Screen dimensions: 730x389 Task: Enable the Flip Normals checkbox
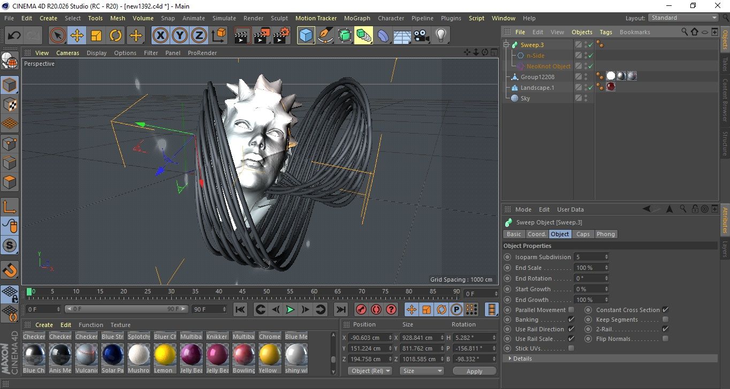pos(665,339)
